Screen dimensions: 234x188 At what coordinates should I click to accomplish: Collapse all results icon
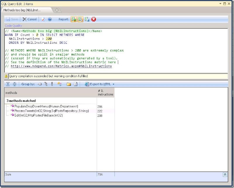click(14, 84)
